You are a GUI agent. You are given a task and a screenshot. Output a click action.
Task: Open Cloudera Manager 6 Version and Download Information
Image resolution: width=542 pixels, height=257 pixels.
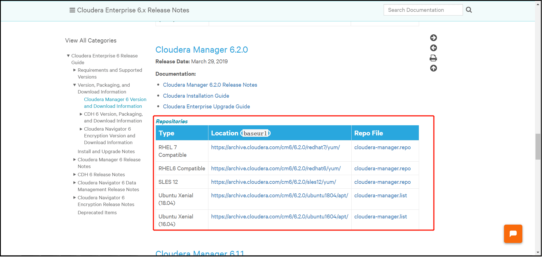(115, 103)
